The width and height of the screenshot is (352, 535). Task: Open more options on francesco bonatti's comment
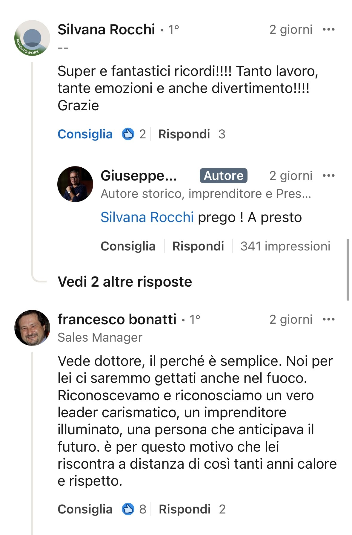[x=328, y=320]
